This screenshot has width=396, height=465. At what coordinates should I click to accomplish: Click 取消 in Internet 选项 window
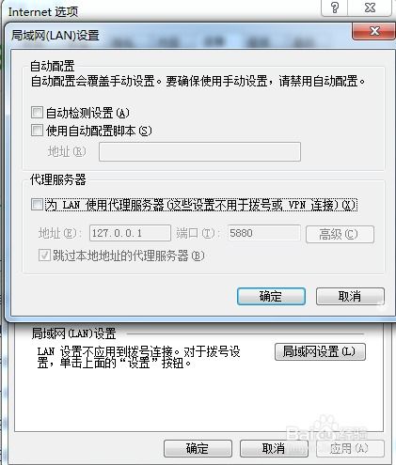click(x=274, y=448)
